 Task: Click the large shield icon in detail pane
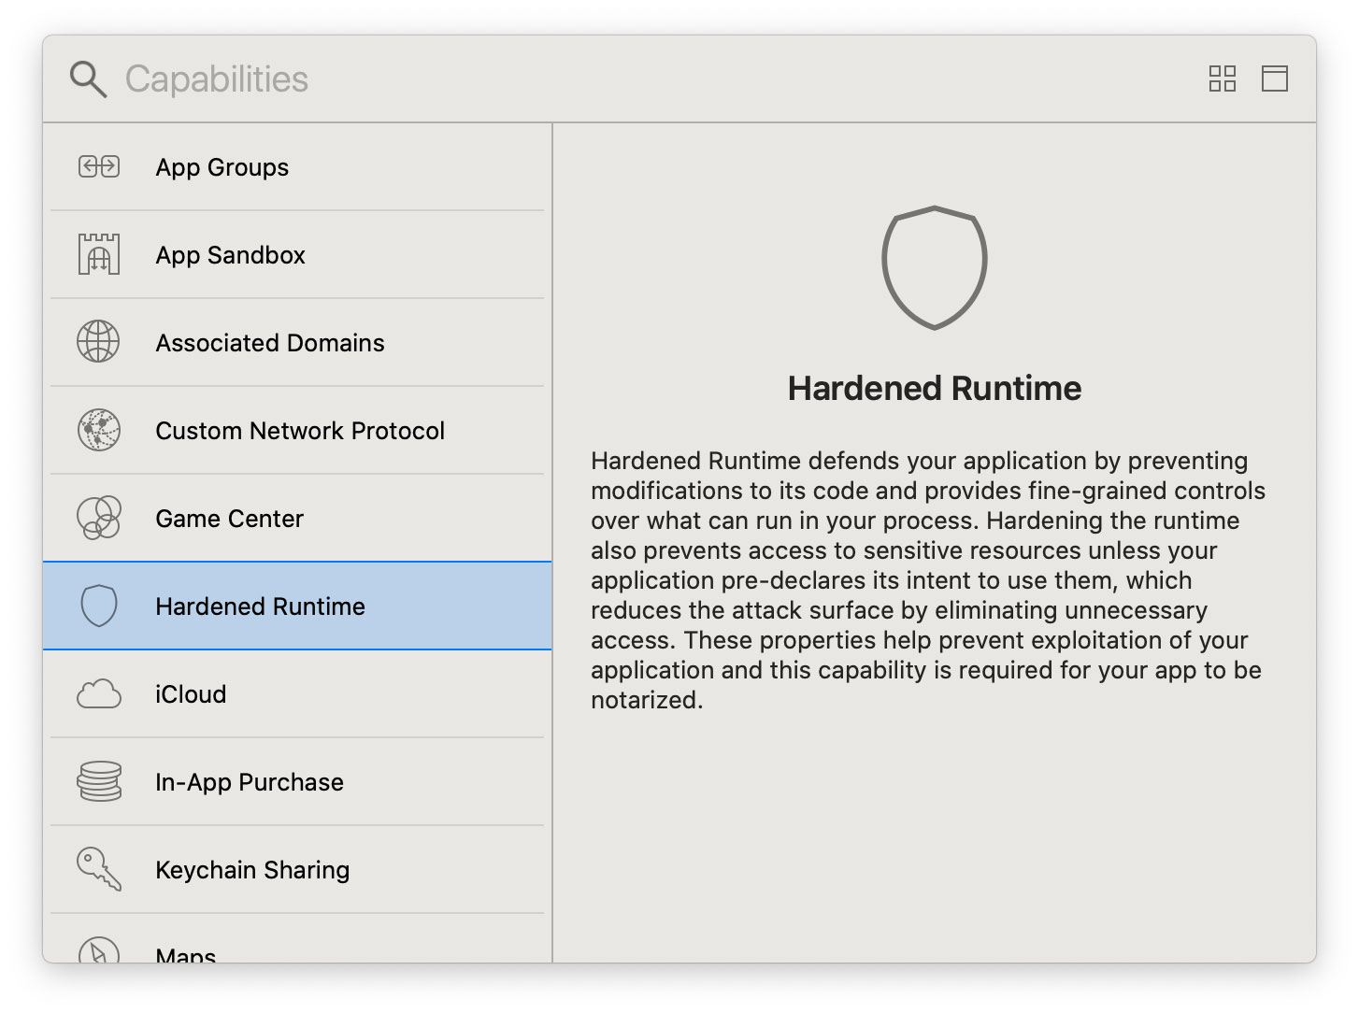coord(934,267)
